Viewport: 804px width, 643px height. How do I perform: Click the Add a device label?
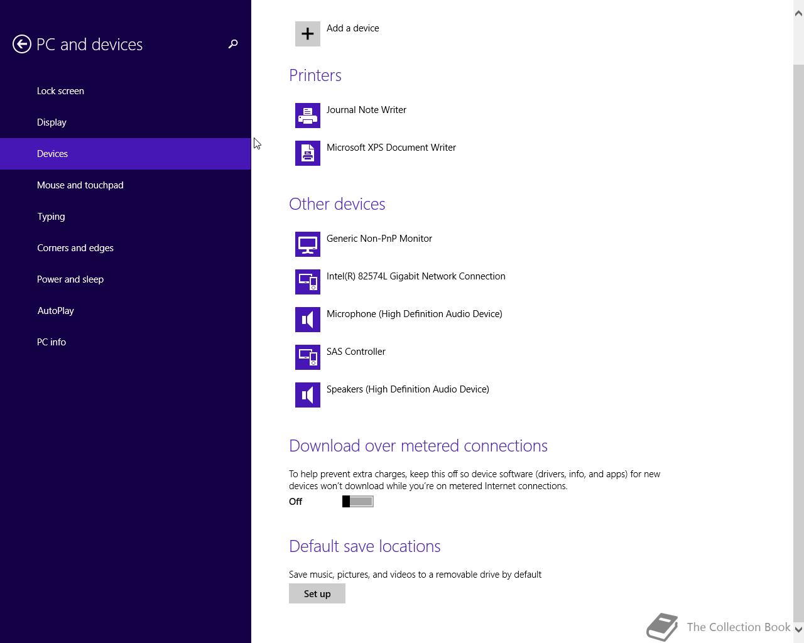pyautogui.click(x=352, y=28)
